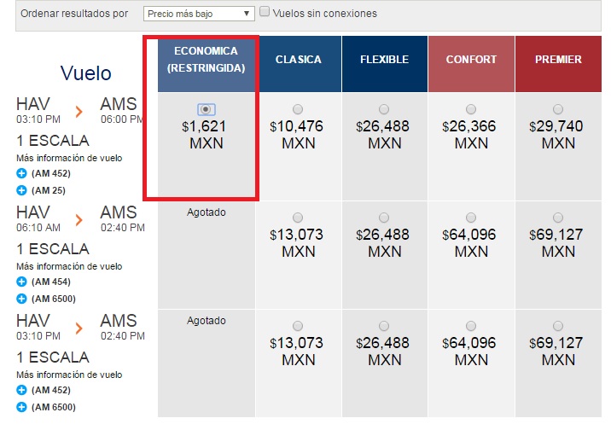Select Clasica $13,073 for 06:10 AM flight
Viewport: 611px width, 430px height.
pyautogui.click(x=298, y=218)
